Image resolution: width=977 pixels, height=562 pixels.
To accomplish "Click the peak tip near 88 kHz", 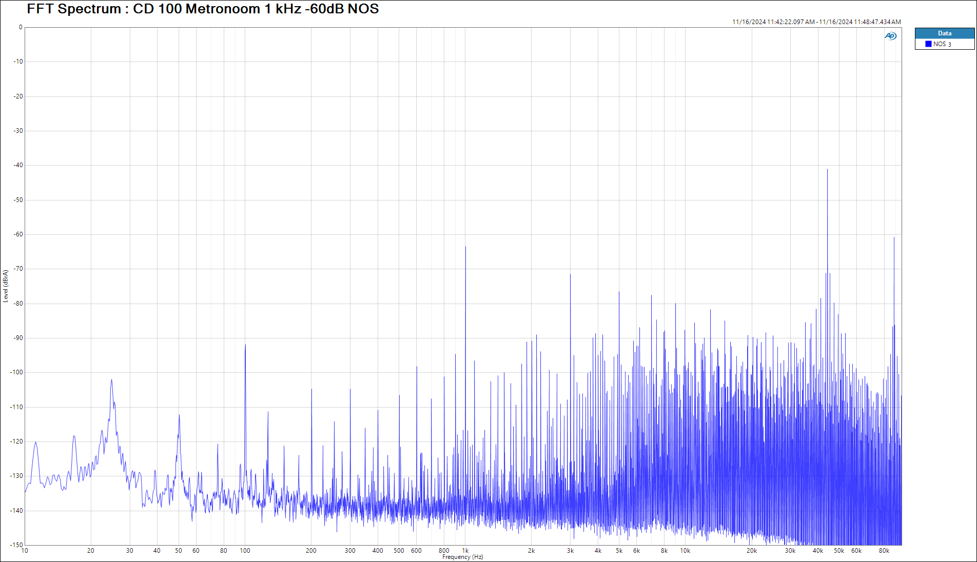I will coord(894,238).
